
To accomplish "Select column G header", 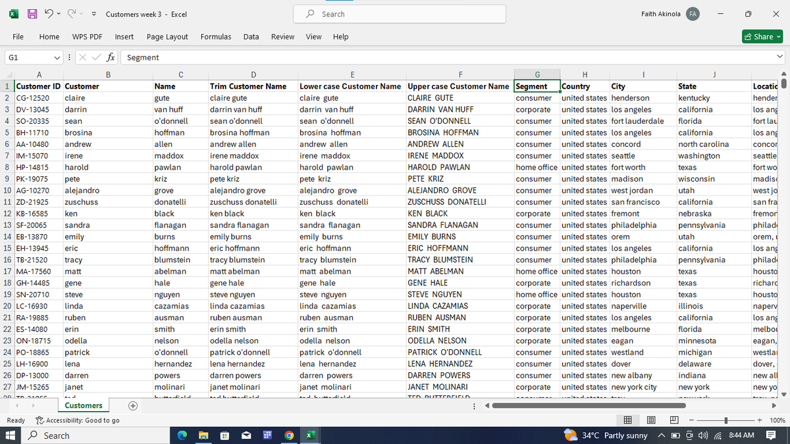I will point(537,74).
